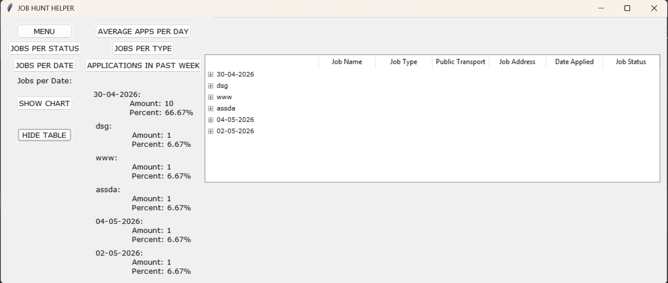Click the Job Status column header
This screenshot has width=668, height=283.
click(631, 62)
